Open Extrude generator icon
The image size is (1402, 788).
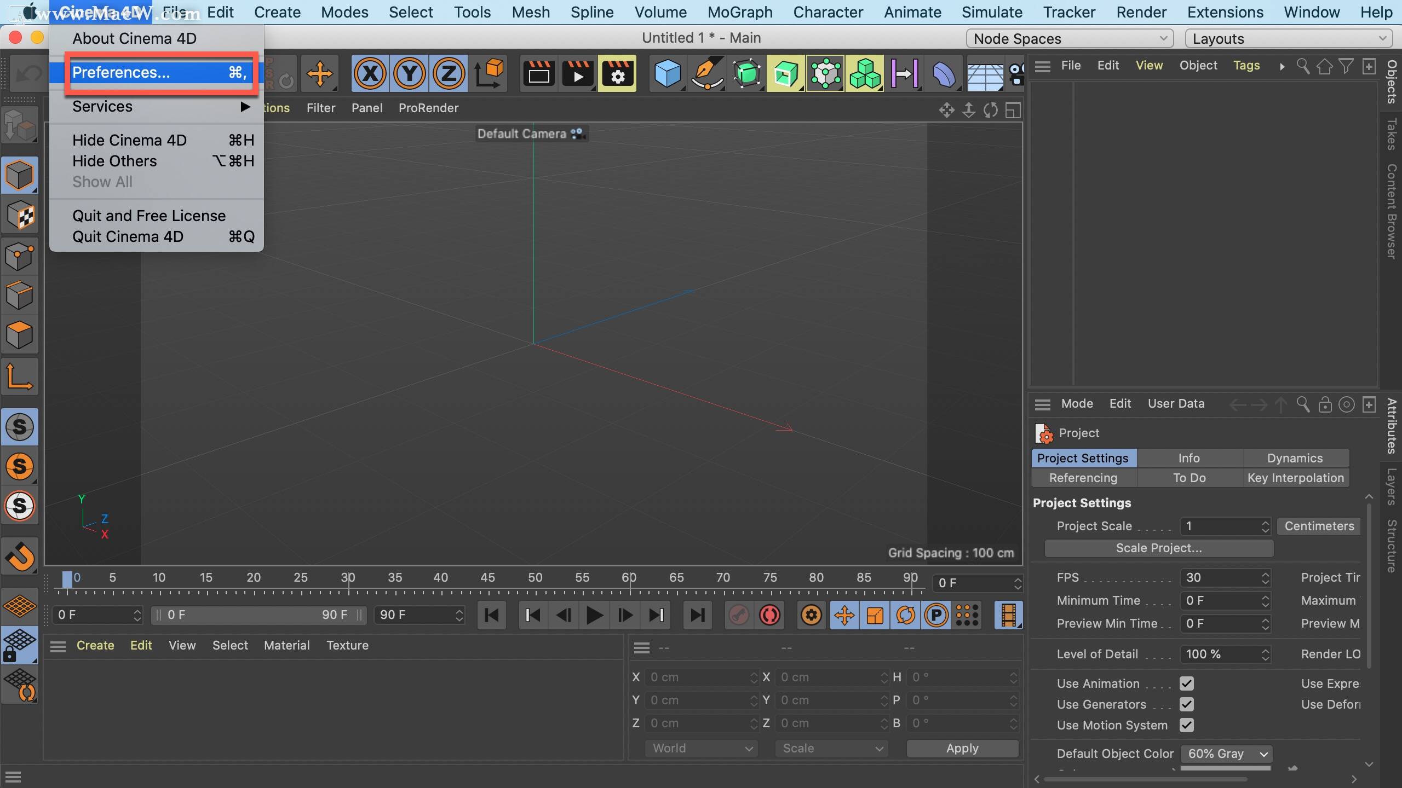(786, 73)
